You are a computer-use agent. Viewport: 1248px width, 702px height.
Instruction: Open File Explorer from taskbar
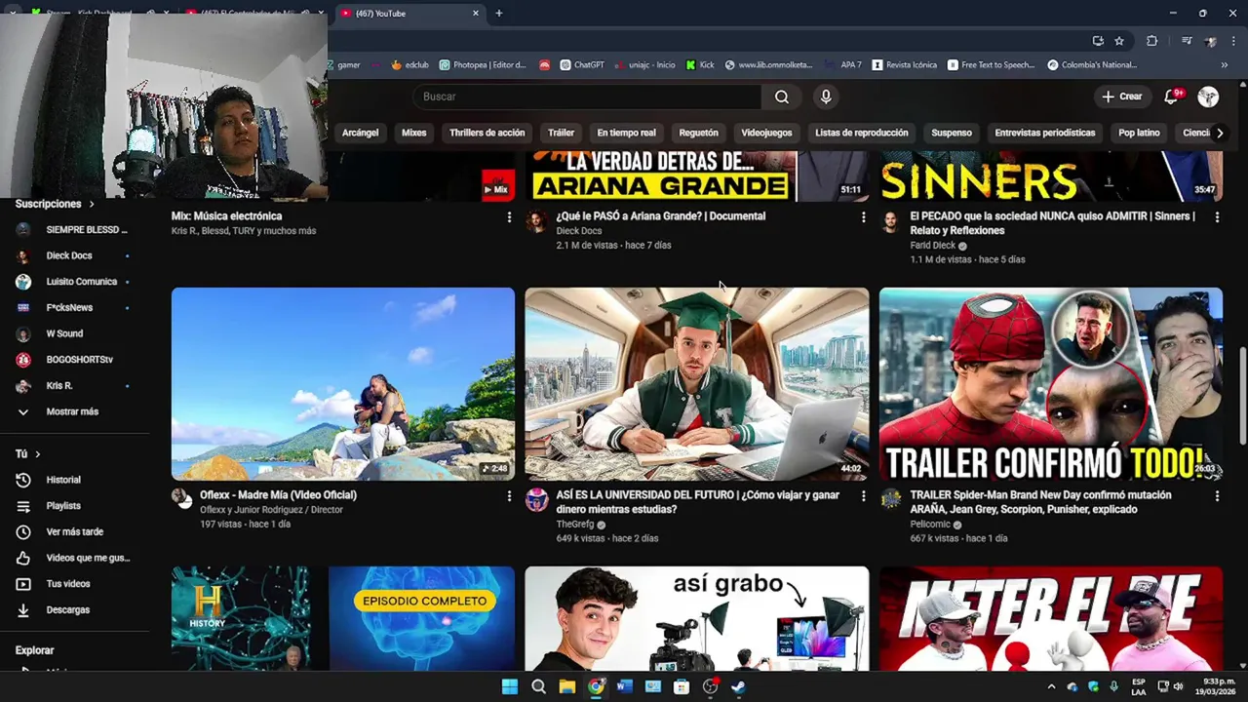click(x=567, y=686)
